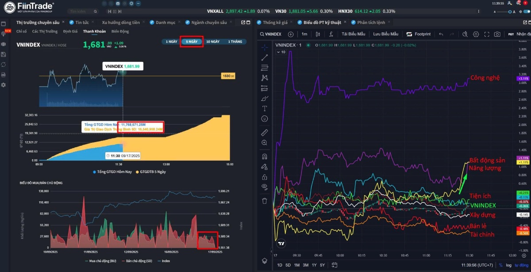Open chart fullscreen mode

[x=487, y=34]
